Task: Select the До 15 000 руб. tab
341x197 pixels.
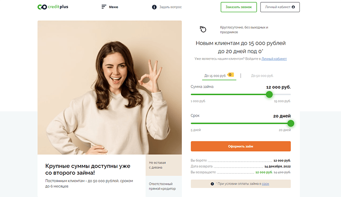Action: (215, 76)
